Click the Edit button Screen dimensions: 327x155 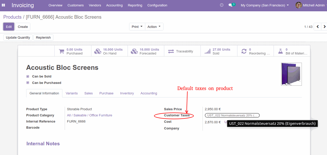[9, 27]
